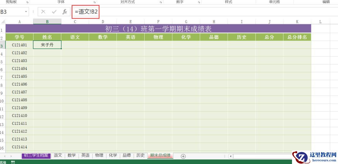The image size is (338, 164).
Task: Select column L header
Action: (x=320, y=22)
